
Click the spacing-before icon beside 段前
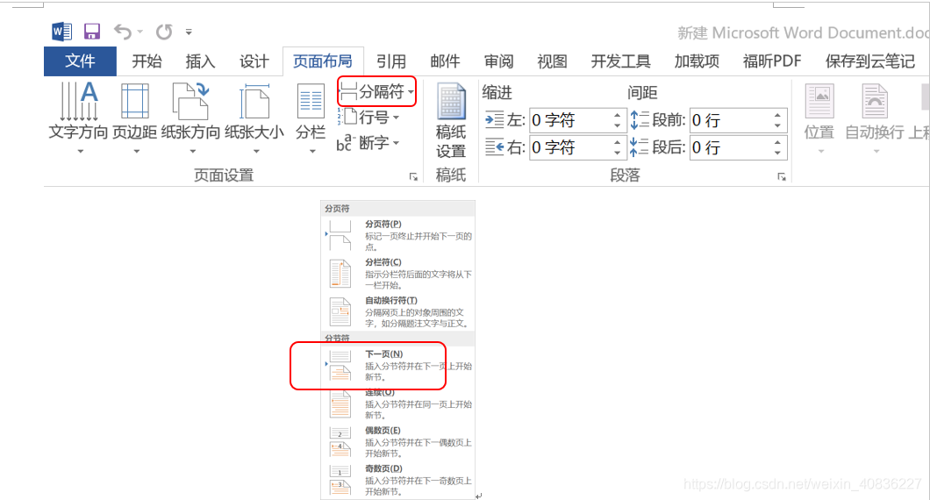640,120
